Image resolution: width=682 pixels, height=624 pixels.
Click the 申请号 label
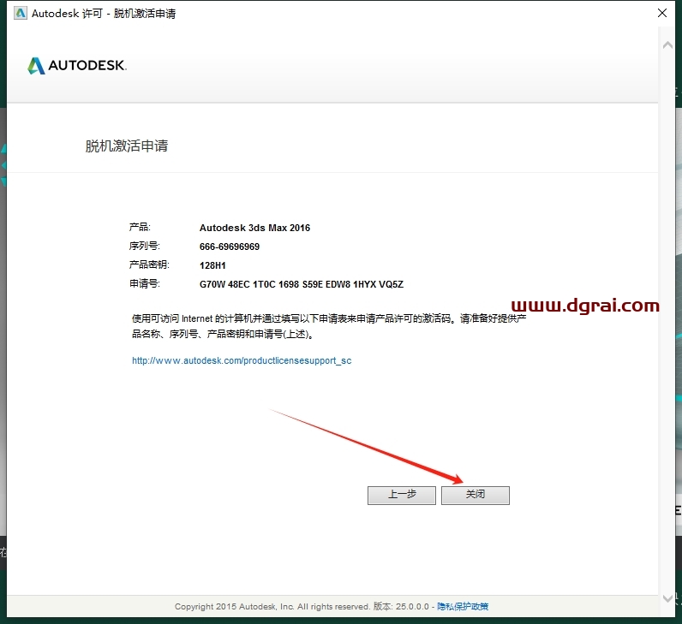tap(144, 284)
